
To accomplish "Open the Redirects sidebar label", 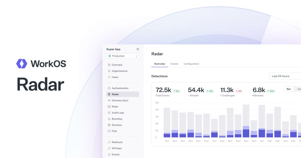I will [x=117, y=142].
